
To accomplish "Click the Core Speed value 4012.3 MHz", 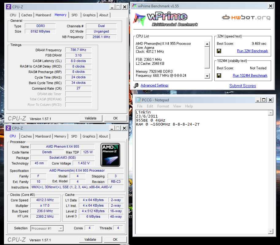I will 45,200.
